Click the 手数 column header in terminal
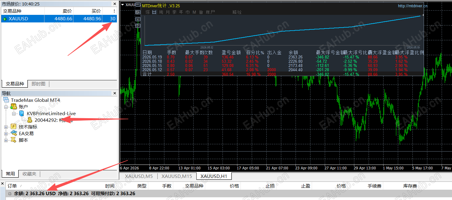 click(x=161, y=186)
